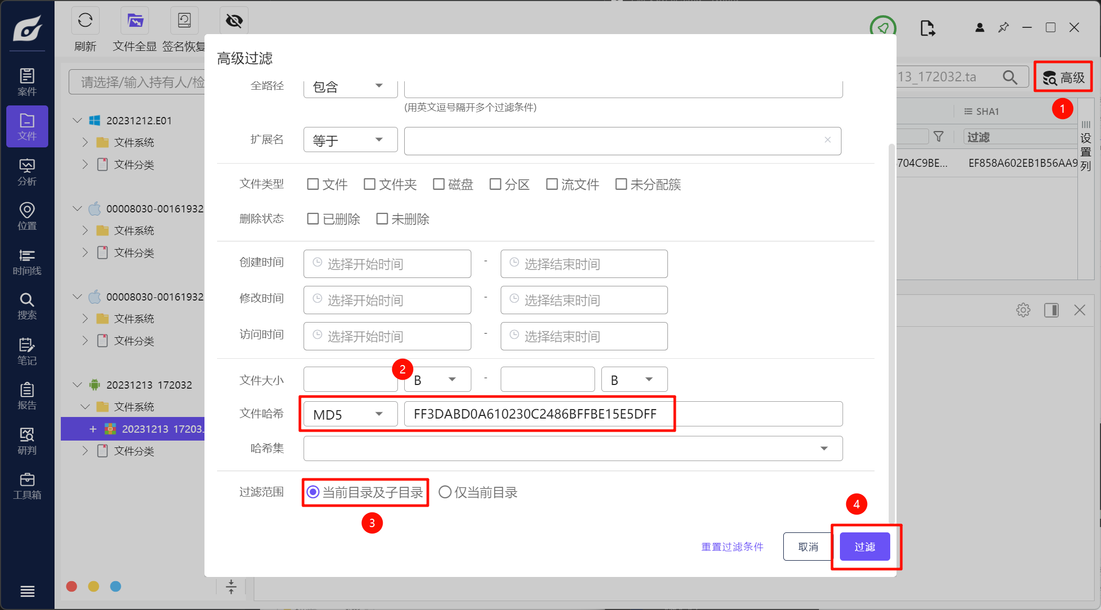Screen dimensions: 1101x610
Task: Check the 已删除 deletion status checkbox
Action: click(313, 219)
